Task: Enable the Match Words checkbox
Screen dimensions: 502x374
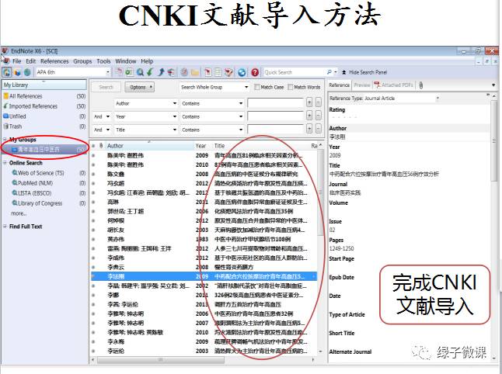Action: (291, 87)
